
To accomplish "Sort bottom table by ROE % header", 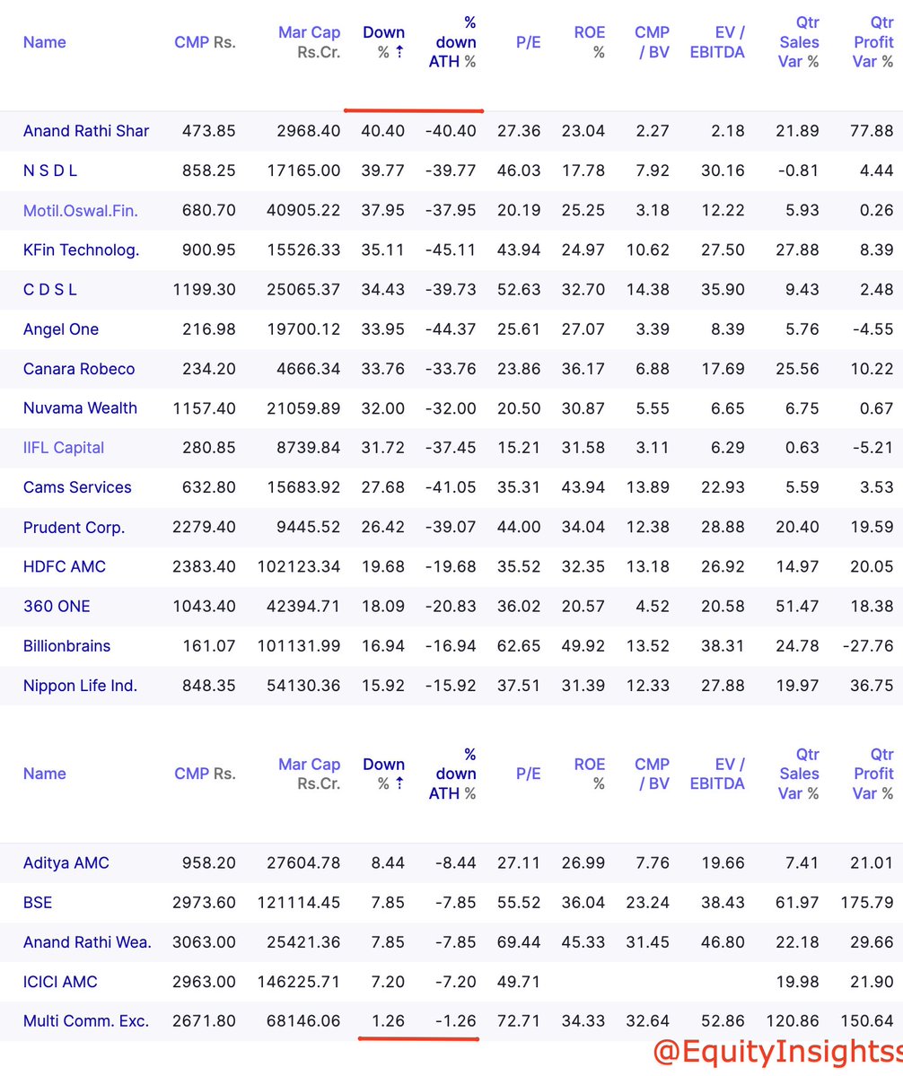I will click(590, 774).
